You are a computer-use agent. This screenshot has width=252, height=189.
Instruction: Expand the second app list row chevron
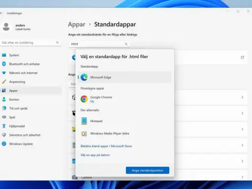[x=242, y=113]
